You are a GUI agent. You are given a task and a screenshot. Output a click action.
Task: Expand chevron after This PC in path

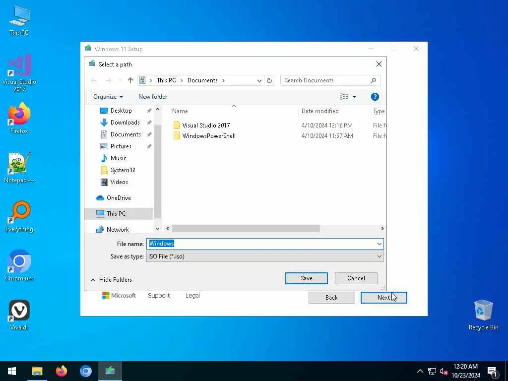click(182, 80)
